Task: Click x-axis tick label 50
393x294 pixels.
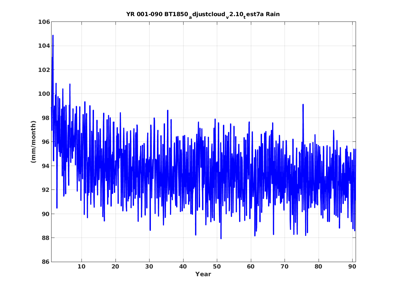Action: [x=217, y=266]
